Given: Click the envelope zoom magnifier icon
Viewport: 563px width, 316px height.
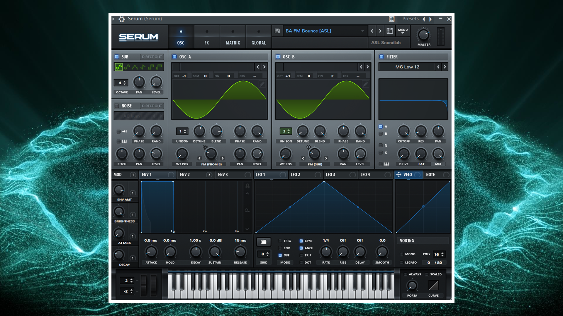Looking at the screenshot, I should pyautogui.click(x=247, y=210).
